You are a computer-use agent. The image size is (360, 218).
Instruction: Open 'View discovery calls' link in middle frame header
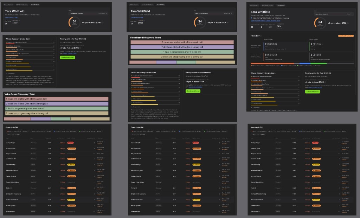tap(137, 18)
